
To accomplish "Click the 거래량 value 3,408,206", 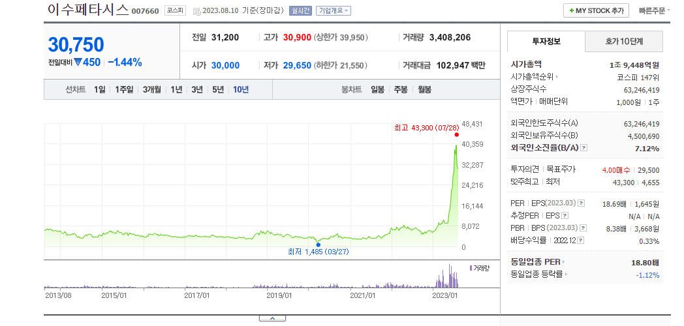I will click(x=450, y=37).
